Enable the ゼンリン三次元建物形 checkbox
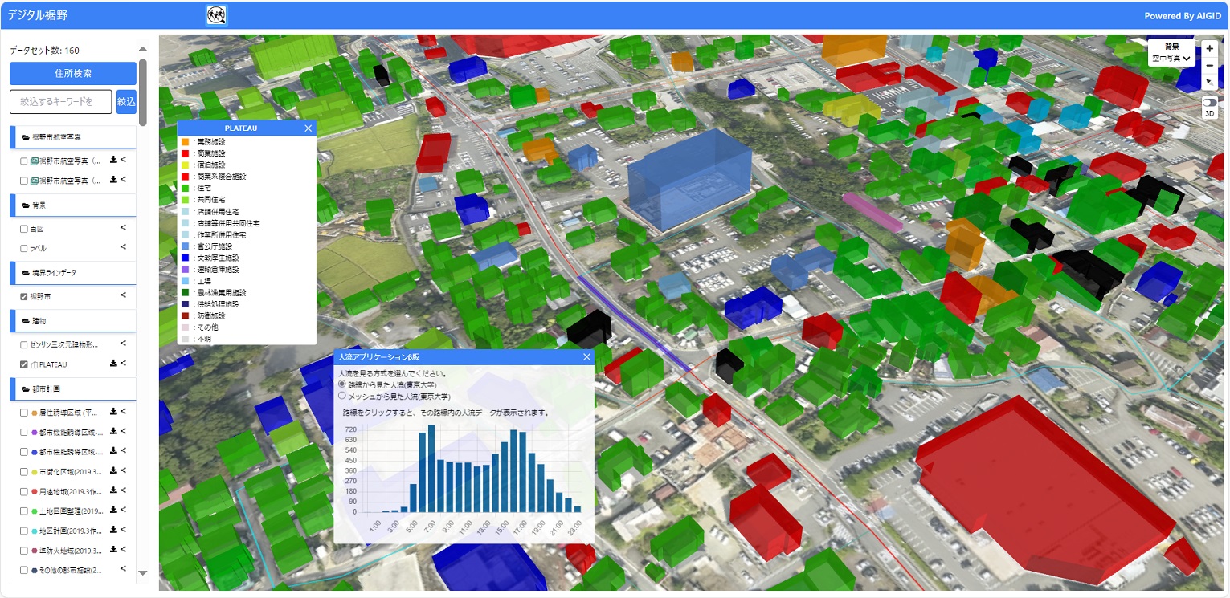This screenshot has height=598, width=1230. coord(24,344)
